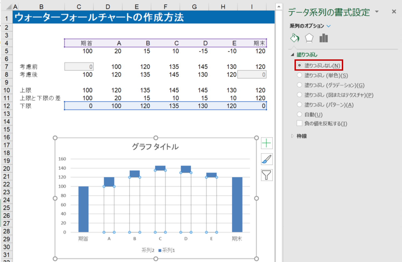Viewport: 402px width, 262px height.
Task: Open the task pane options dropdown arrow
Action: point(377,12)
